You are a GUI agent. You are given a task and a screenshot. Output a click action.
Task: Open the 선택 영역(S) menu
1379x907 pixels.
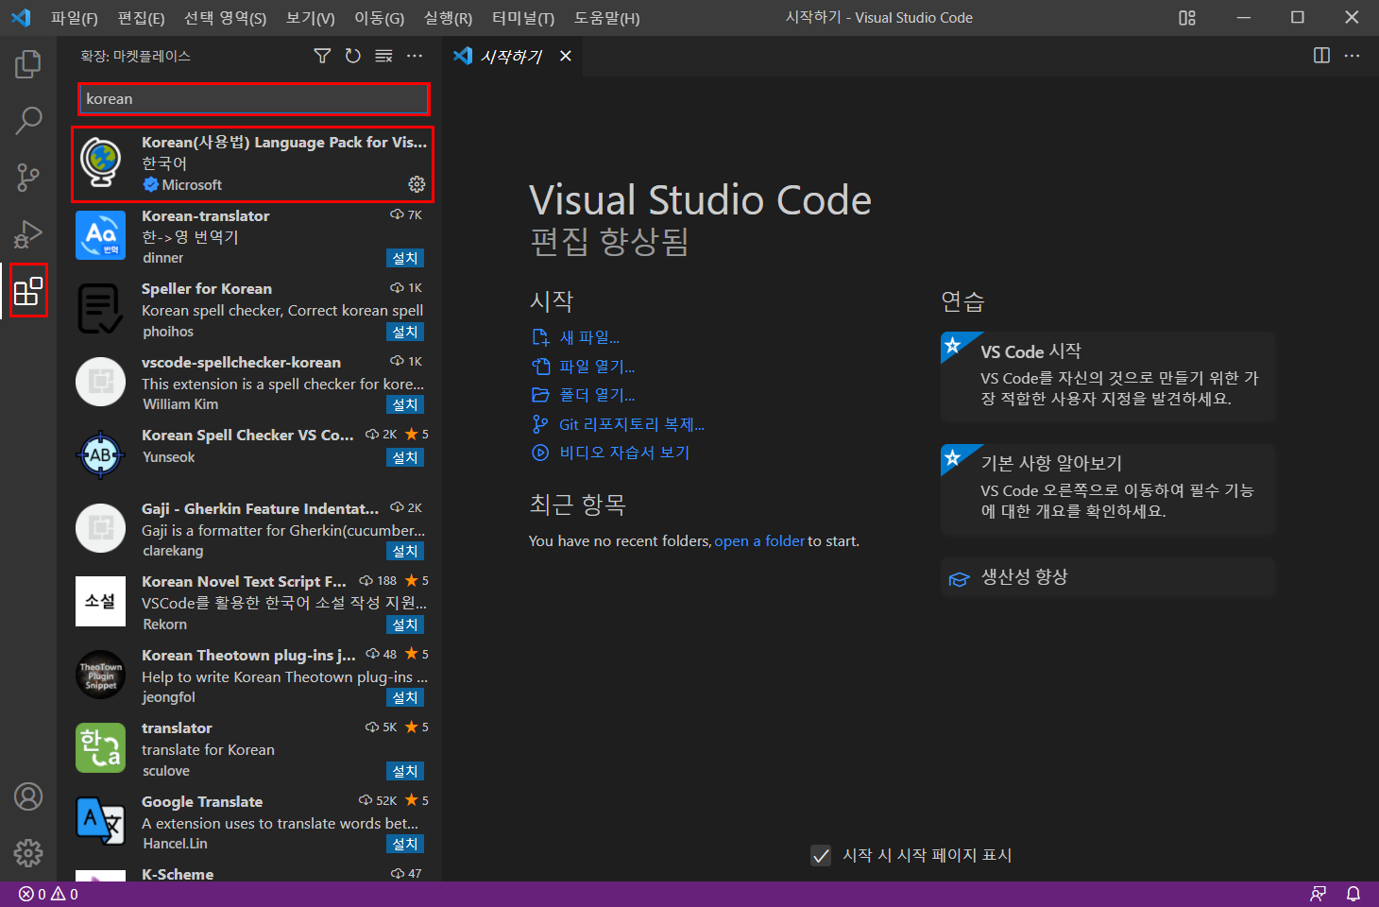pos(225,17)
